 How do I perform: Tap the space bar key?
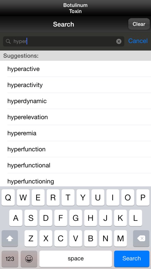(x=75, y=259)
